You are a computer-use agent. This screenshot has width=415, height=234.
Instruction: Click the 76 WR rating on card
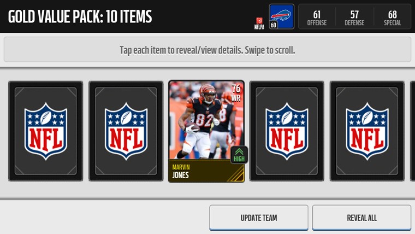coord(236,93)
